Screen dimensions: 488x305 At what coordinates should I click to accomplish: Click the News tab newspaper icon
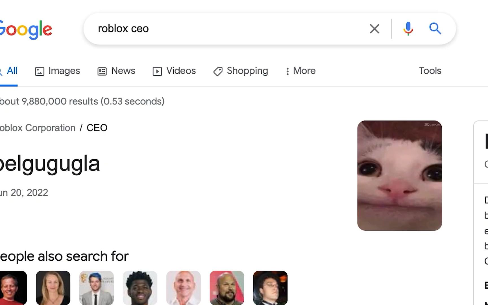coord(102,71)
